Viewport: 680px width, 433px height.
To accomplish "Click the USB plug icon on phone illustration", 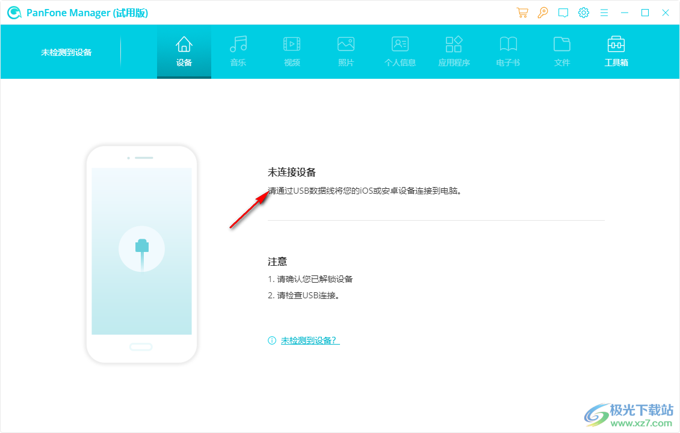I will click(142, 249).
